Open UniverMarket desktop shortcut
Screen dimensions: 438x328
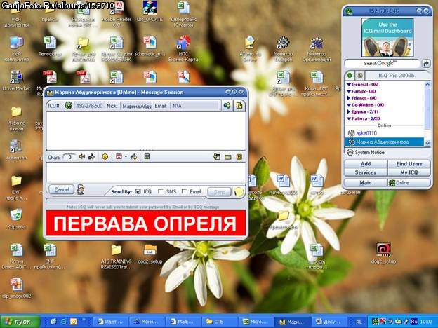[16, 81]
